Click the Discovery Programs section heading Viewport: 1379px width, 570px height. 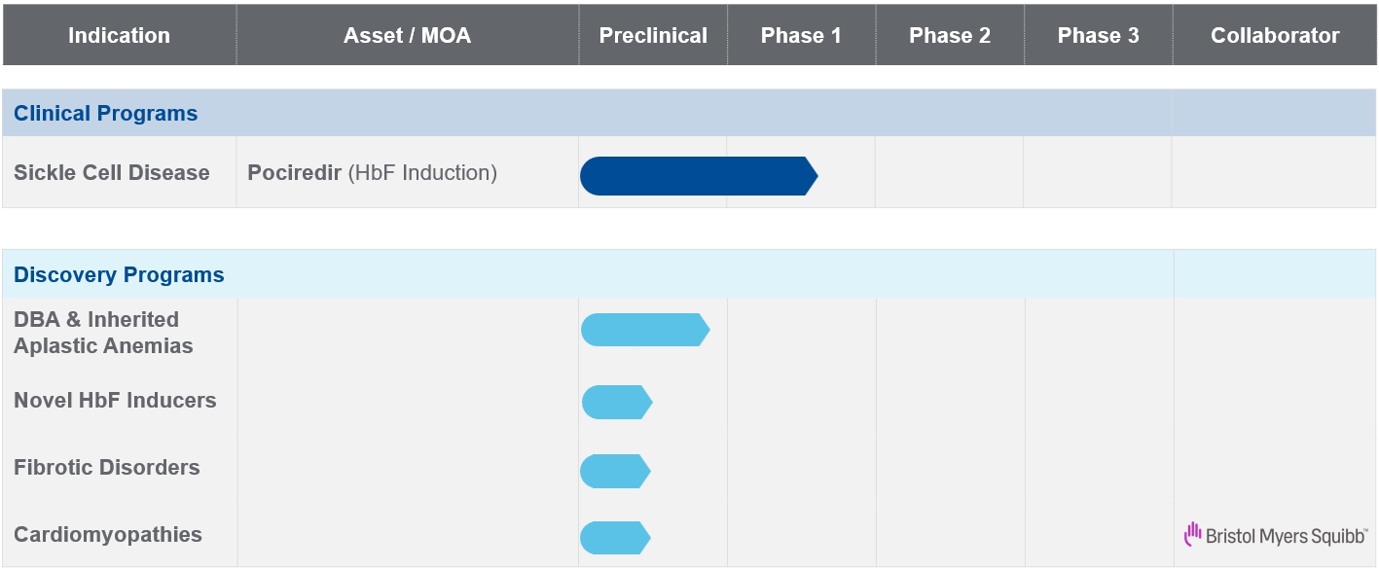(x=119, y=275)
